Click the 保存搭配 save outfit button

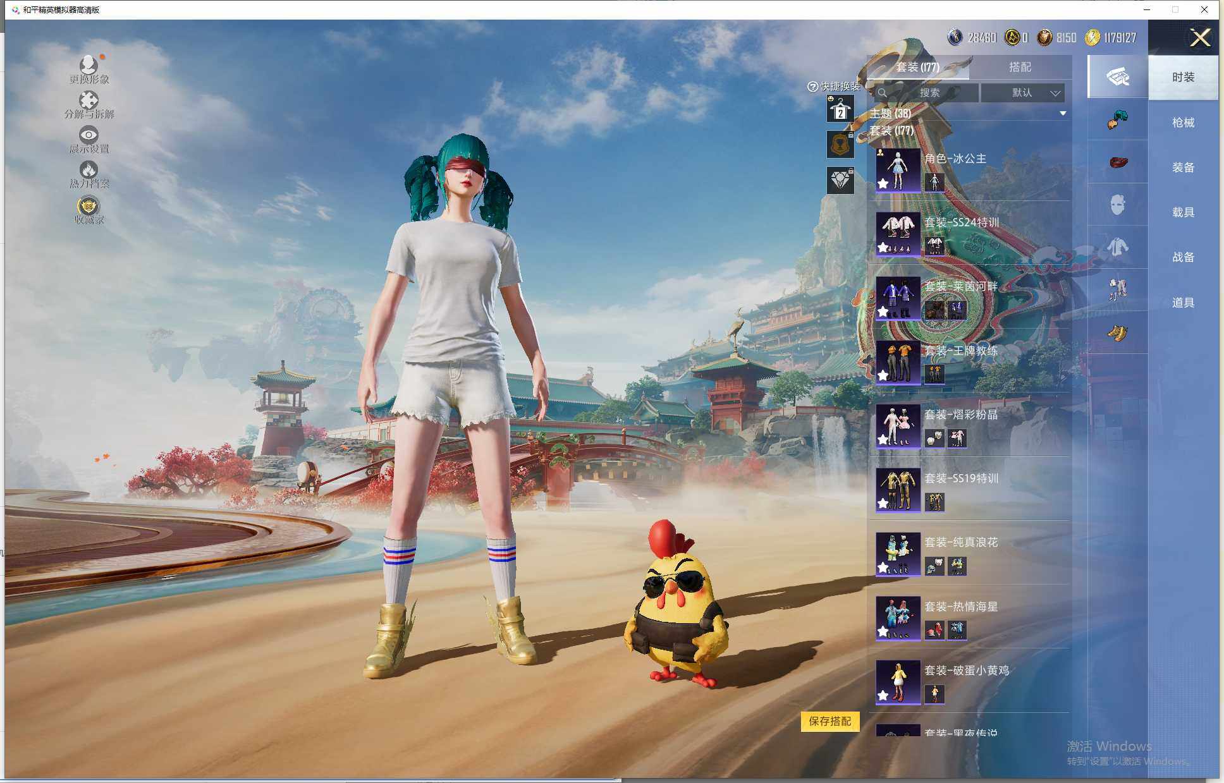coord(829,721)
